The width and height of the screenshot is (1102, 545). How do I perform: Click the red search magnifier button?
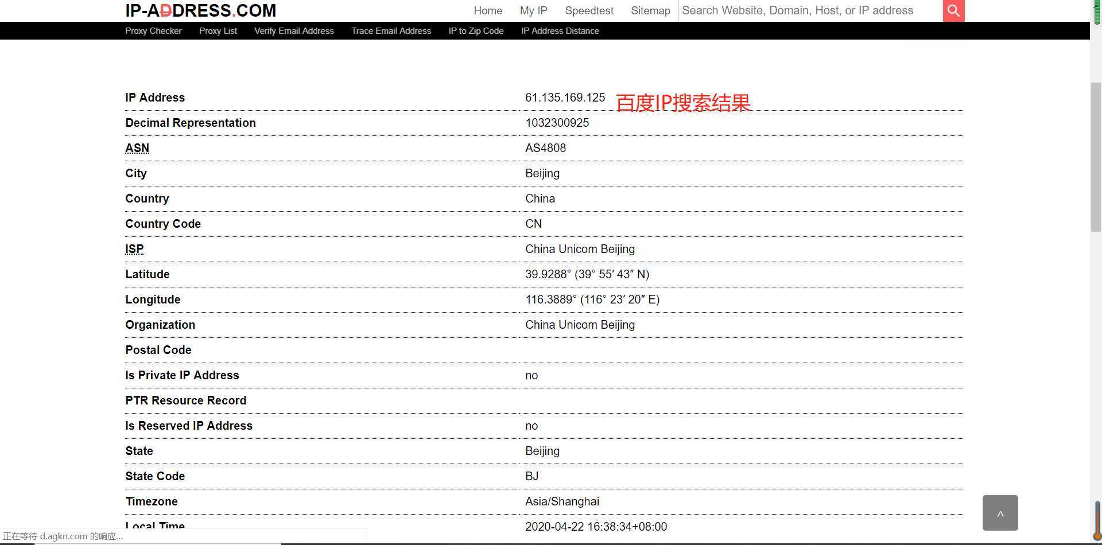(x=953, y=10)
